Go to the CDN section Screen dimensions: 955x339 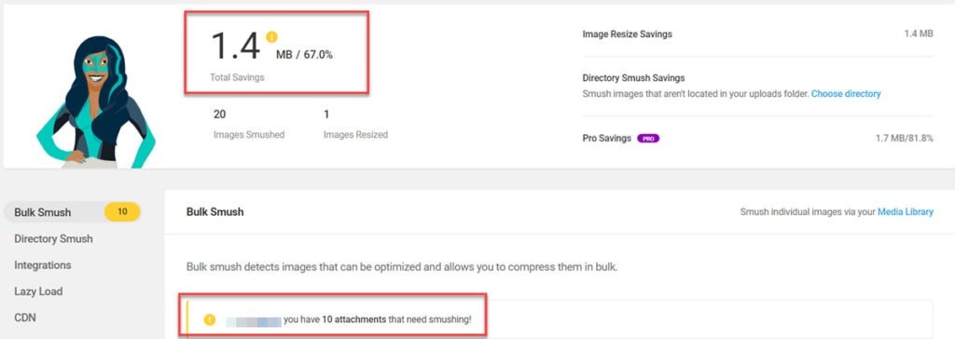24,317
